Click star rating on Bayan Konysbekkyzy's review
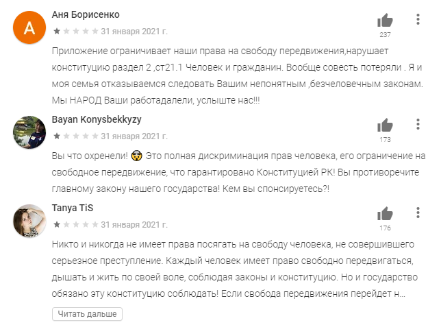441x325 pixels. pyautogui.click(x=75, y=136)
